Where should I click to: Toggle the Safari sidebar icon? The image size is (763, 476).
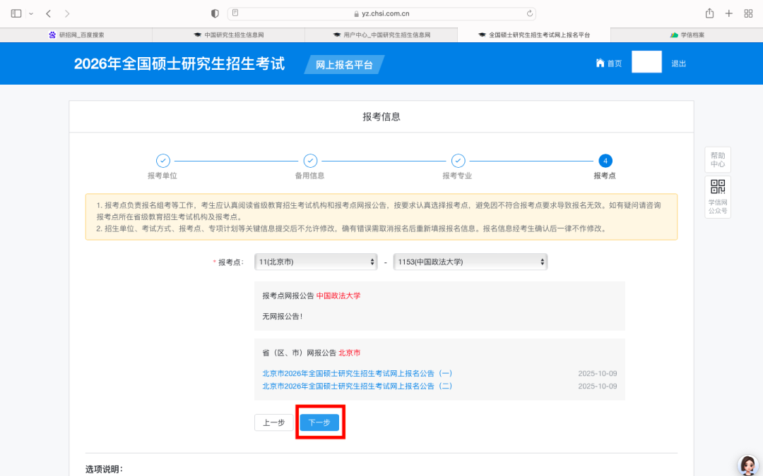point(16,13)
